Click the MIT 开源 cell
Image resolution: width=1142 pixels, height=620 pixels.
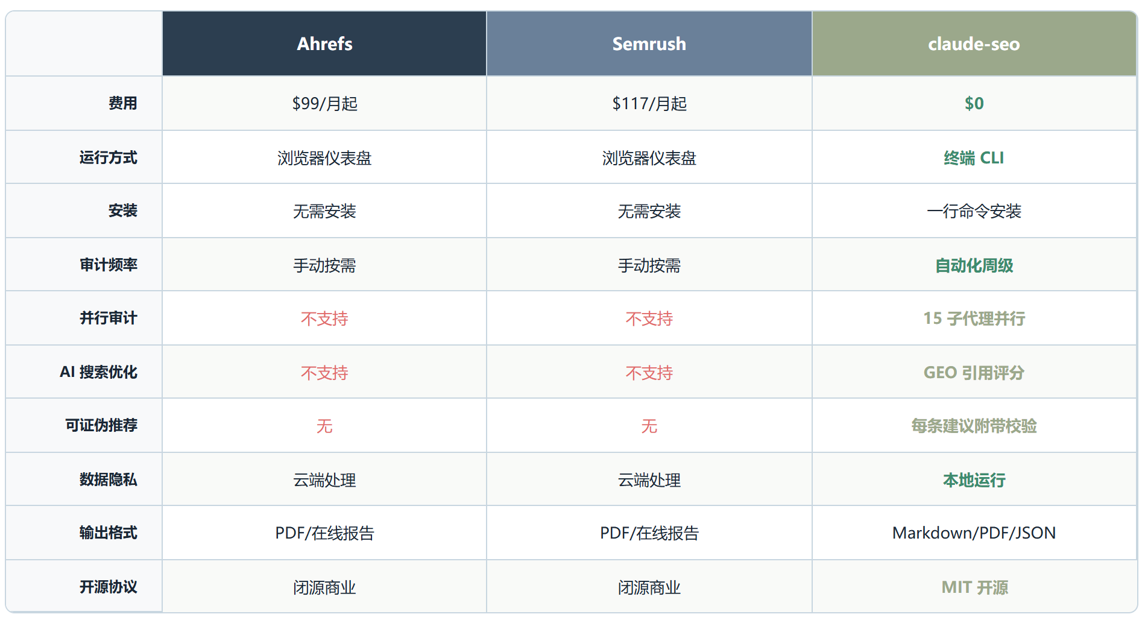[x=974, y=587]
